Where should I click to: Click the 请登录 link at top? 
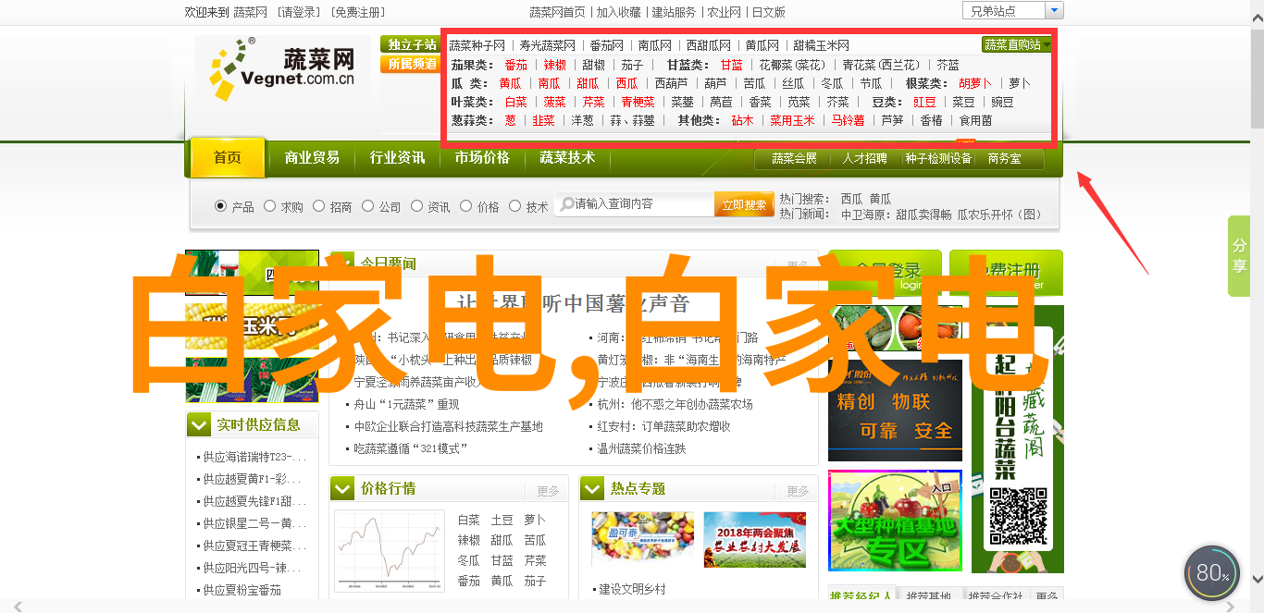298,12
